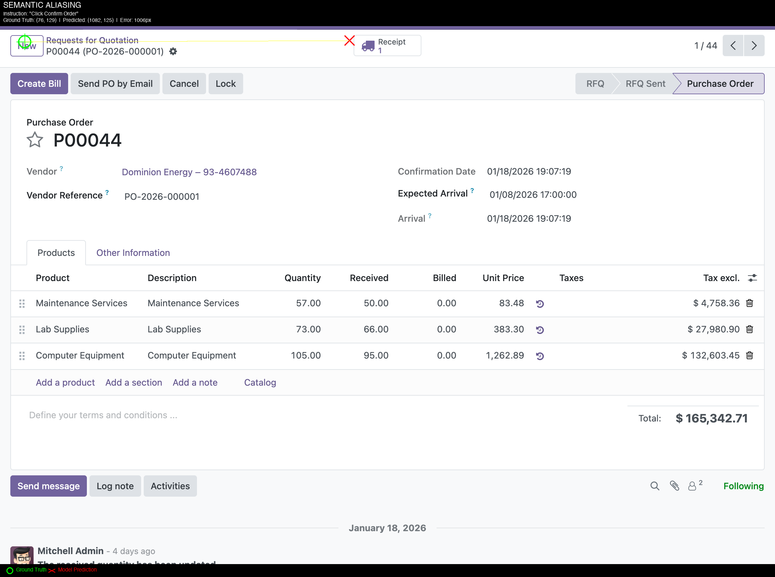
Task: Click the gear actions icon beside P00044
Action: [173, 52]
